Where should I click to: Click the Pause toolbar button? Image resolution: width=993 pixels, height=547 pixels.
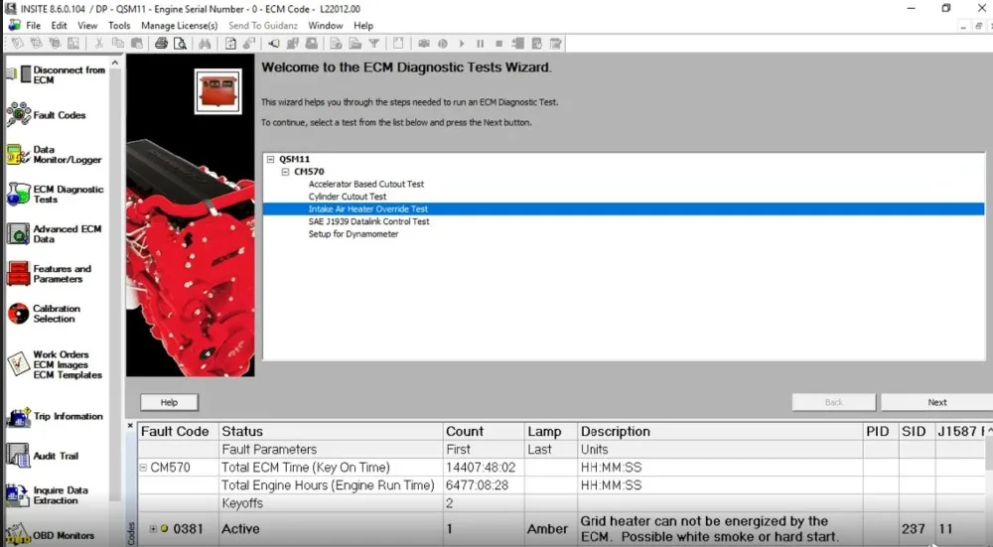coord(480,44)
